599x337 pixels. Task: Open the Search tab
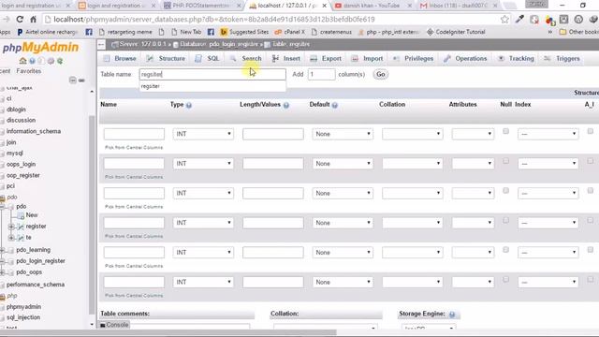(245, 58)
